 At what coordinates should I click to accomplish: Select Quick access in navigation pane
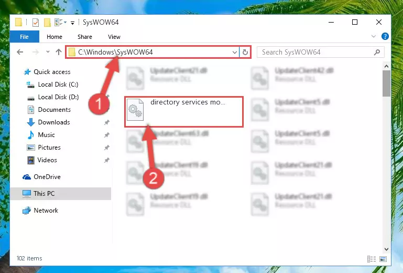pyautogui.click(x=52, y=72)
